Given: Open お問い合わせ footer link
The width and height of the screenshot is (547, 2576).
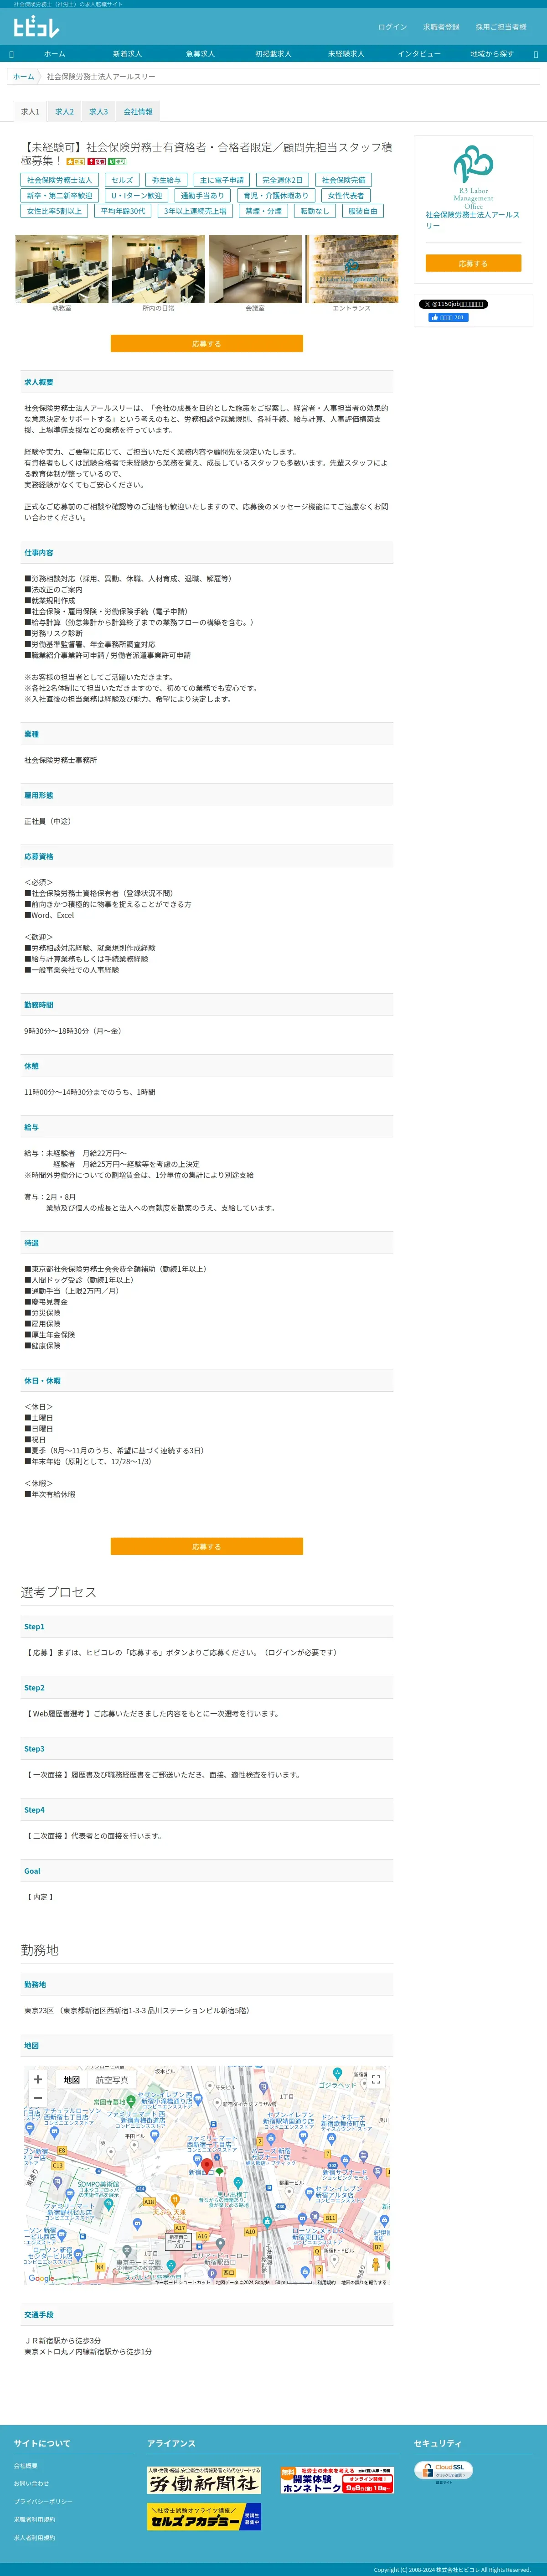Looking at the screenshot, I should pyautogui.click(x=31, y=2483).
